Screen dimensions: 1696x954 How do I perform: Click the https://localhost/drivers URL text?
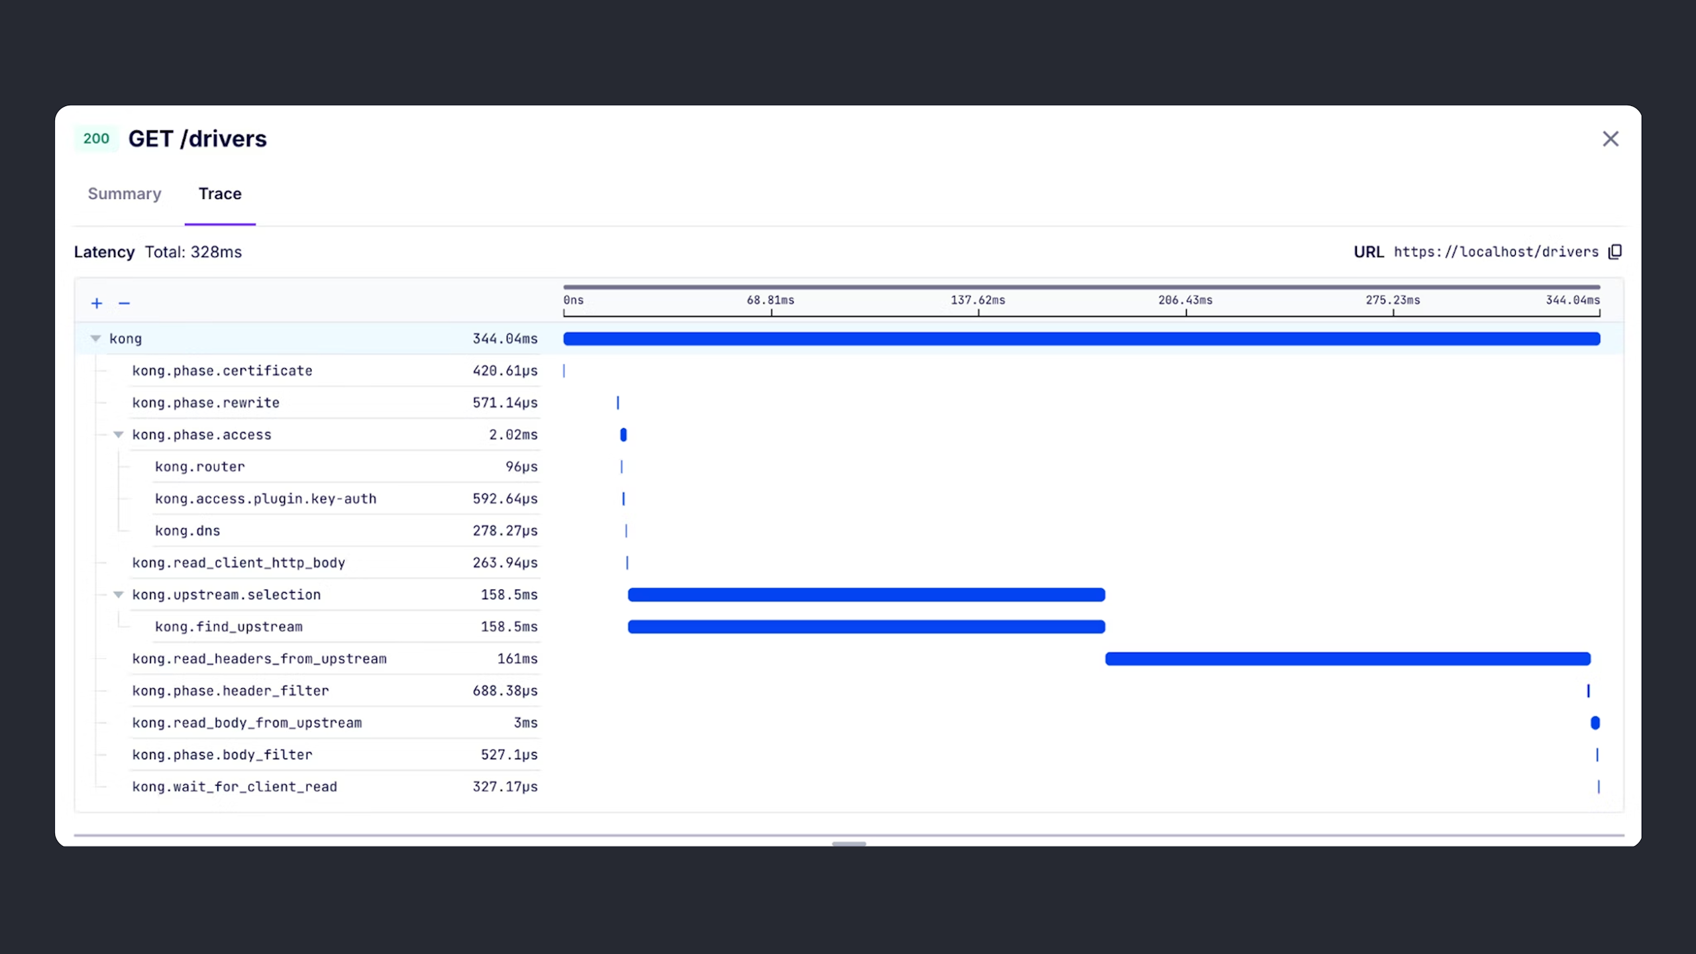pyautogui.click(x=1496, y=252)
